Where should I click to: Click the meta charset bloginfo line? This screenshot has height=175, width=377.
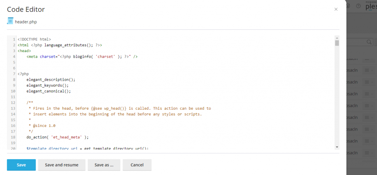pyautogui.click(x=82, y=56)
